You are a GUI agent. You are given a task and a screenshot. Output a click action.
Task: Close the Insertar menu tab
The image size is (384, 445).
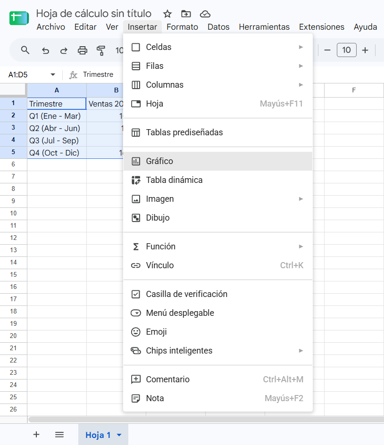142,27
